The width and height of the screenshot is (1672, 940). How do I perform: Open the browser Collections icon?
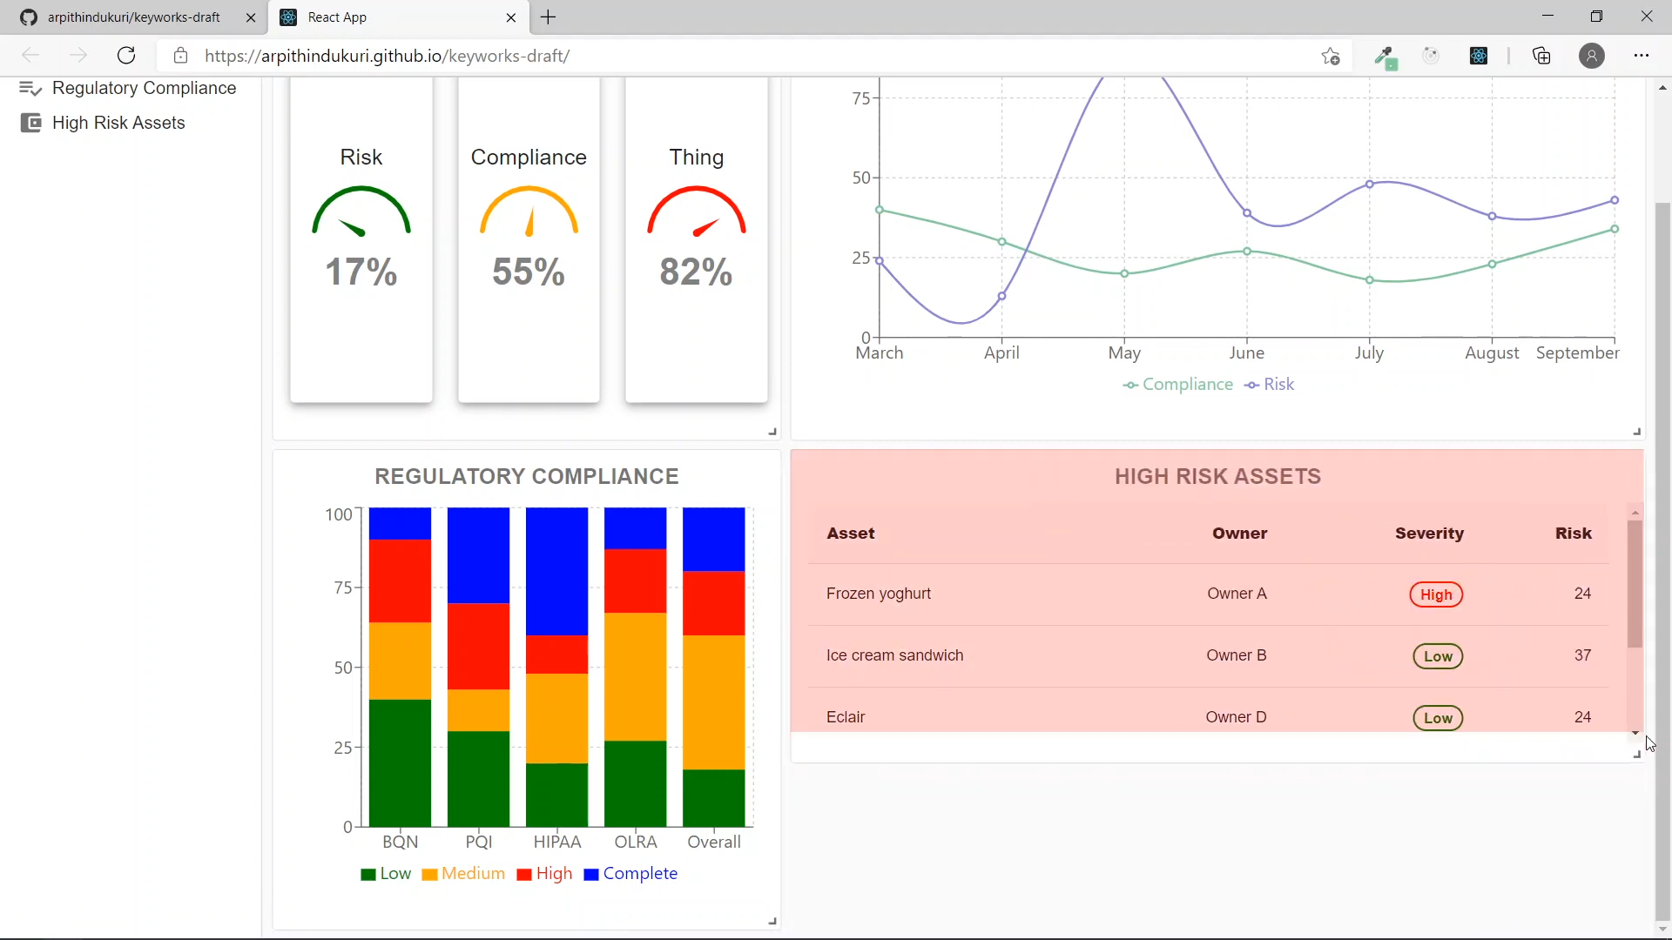point(1542,56)
